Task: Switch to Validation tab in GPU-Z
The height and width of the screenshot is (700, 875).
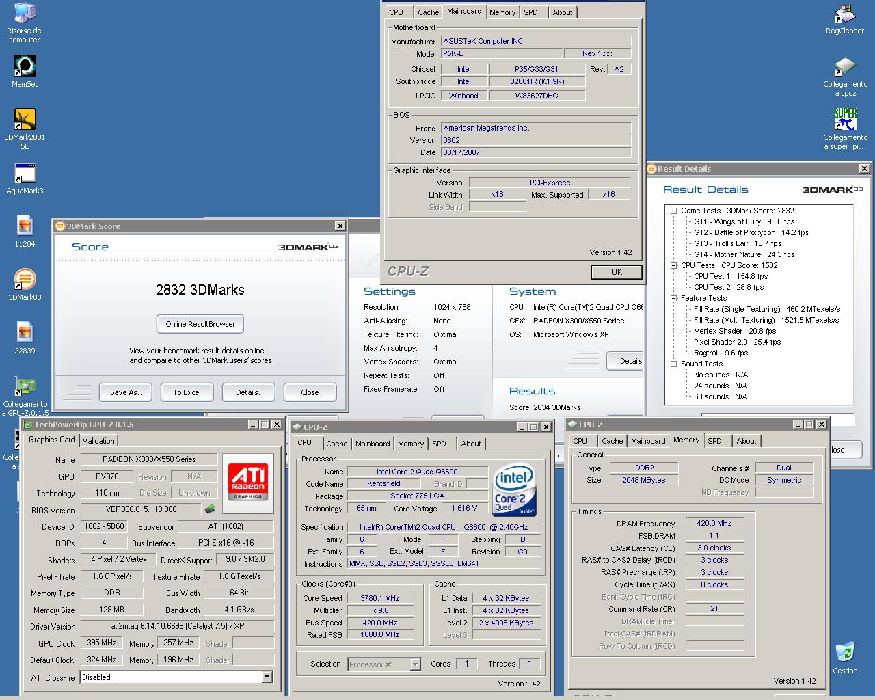Action: [x=98, y=441]
